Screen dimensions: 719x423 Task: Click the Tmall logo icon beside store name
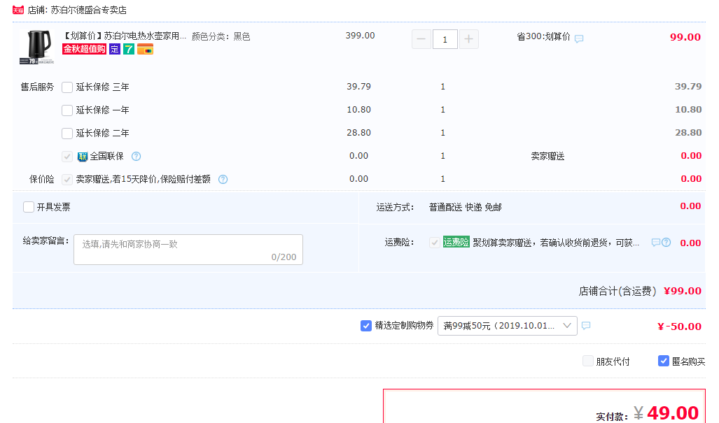(x=18, y=10)
